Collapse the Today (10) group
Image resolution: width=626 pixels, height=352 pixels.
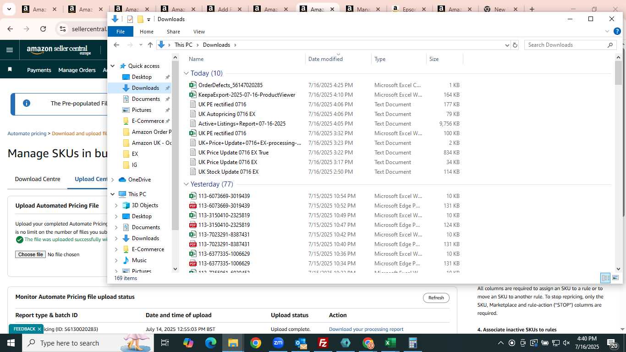[x=186, y=73]
